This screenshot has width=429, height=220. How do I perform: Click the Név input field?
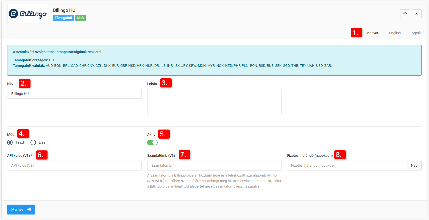(74, 94)
